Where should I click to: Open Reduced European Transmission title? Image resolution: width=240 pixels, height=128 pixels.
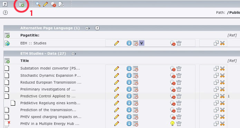click(51, 82)
